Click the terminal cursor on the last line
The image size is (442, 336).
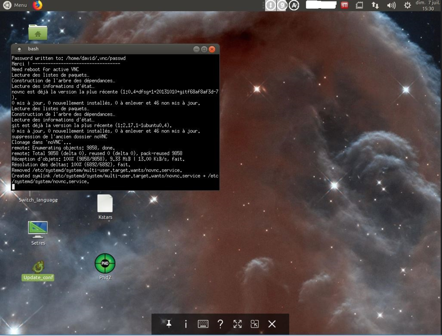click(13, 187)
